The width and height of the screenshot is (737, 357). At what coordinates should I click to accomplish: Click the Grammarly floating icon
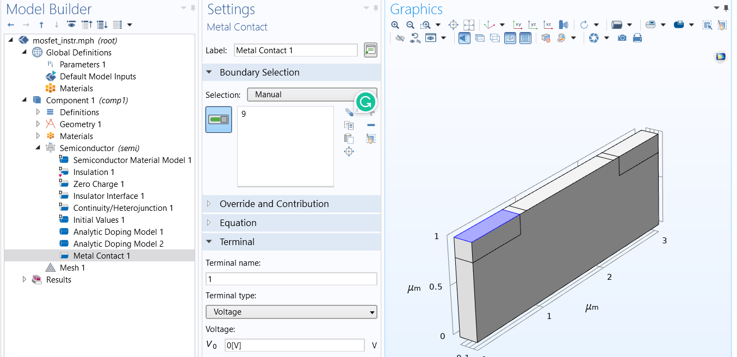[x=366, y=102]
